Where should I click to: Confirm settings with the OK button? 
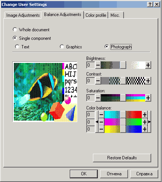pyautogui.click(x=84, y=174)
